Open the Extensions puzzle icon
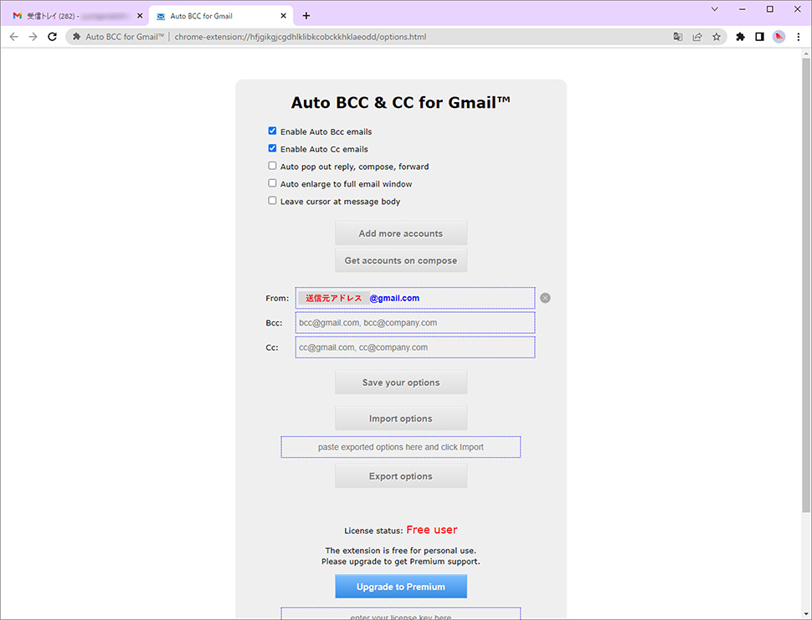Screen dimensions: 812x620 click(741, 37)
